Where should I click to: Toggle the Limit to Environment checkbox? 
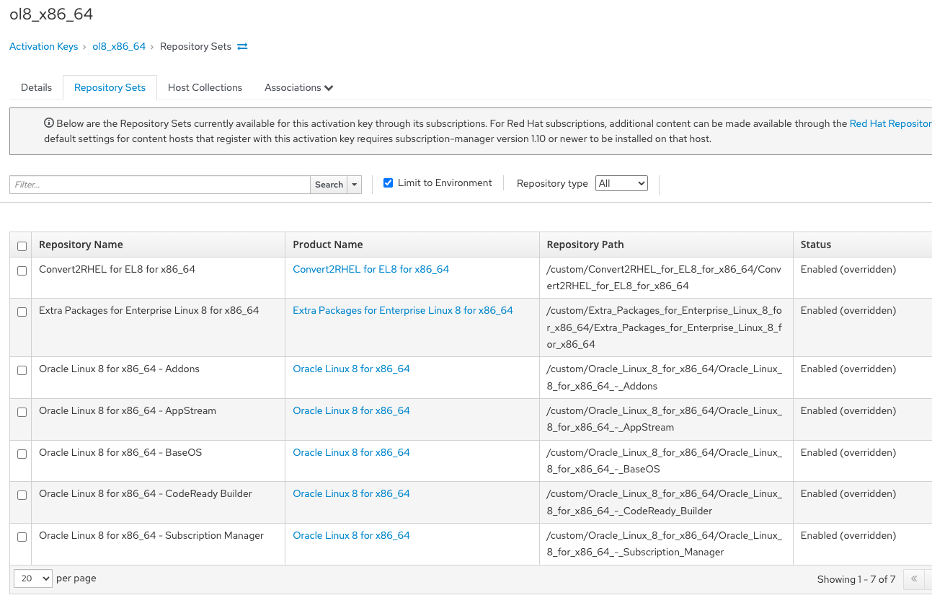[x=389, y=183]
